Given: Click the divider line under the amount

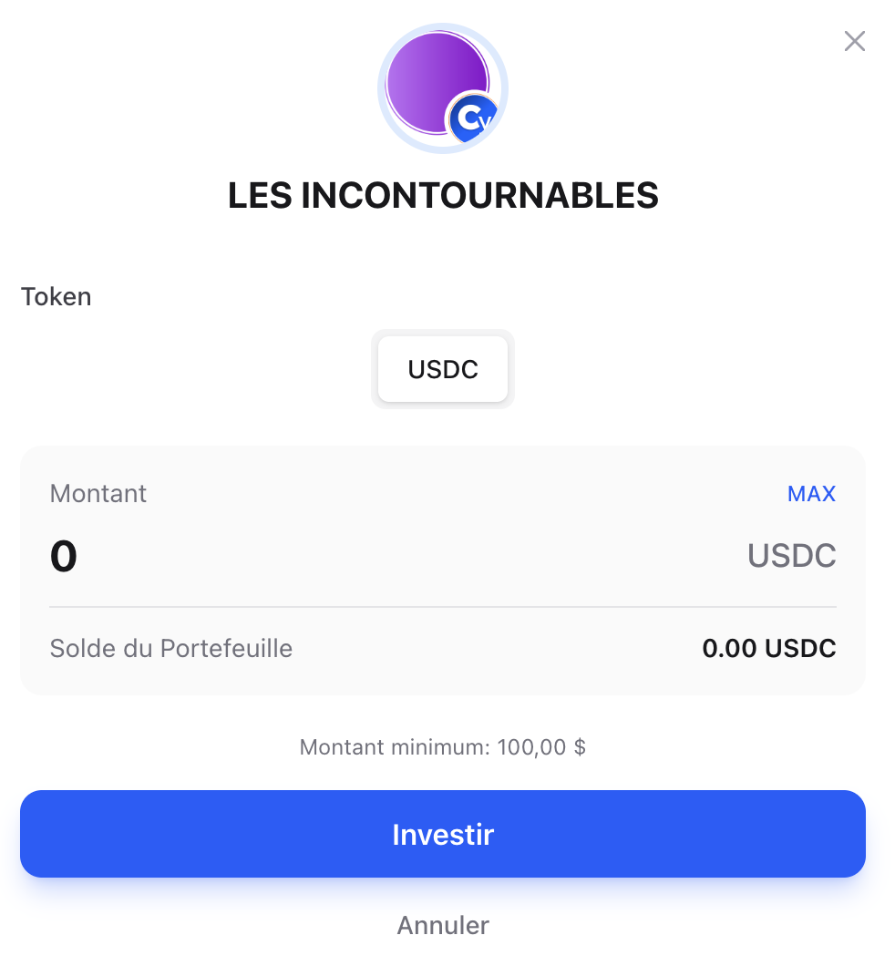Looking at the screenshot, I should coord(443,606).
